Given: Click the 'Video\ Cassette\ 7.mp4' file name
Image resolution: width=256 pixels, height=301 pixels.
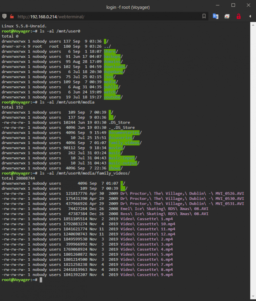Looking at the screenshot, I should tap(147, 264).
